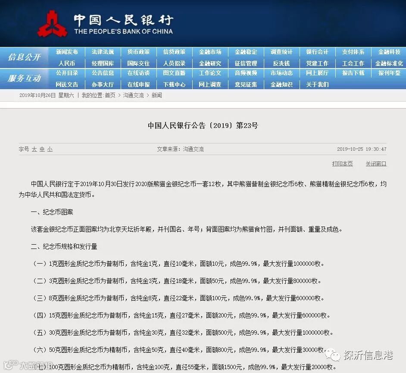Go to 金融标准化 section

click(389, 63)
